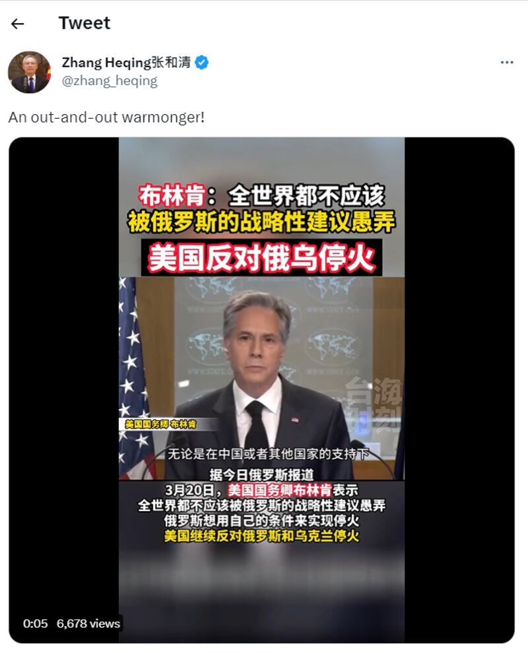Click the yellow caption 美国继续反对俄罗斯和乌克兰停火
528x653 pixels.
(x=261, y=536)
